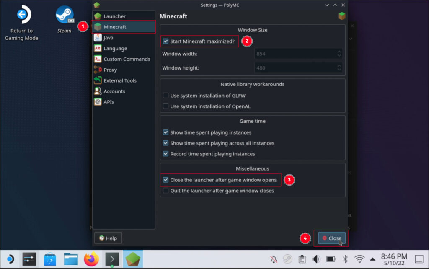Enable Quit the launcher after game closes
Screen dimensions: 429x269
(165, 191)
